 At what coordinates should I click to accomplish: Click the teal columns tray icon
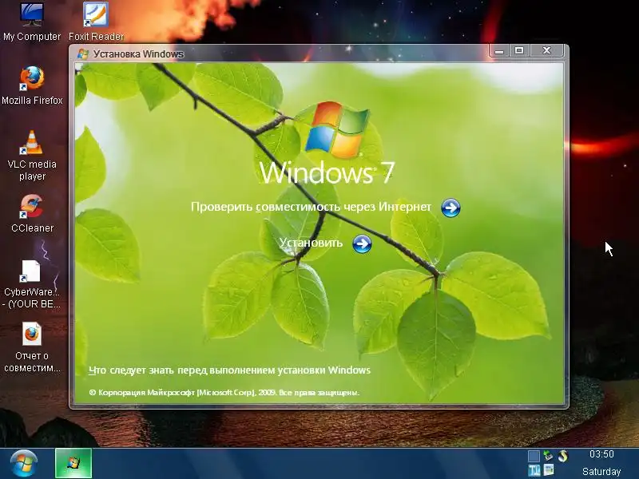pyautogui.click(x=534, y=470)
